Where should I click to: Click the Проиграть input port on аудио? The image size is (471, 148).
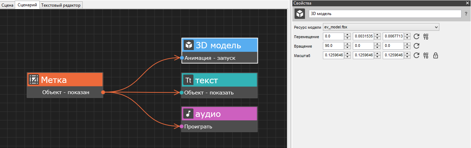pos(182,126)
